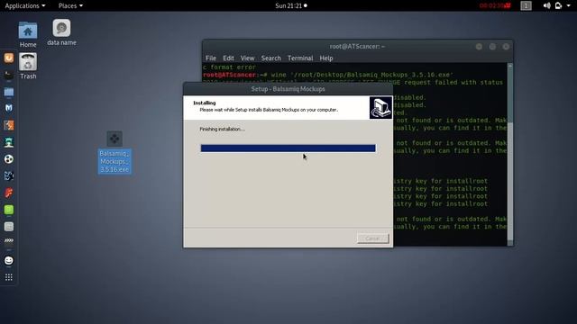The image size is (577, 324).
Task: Show all applications grid in dock
Action: pyautogui.click(x=9, y=277)
